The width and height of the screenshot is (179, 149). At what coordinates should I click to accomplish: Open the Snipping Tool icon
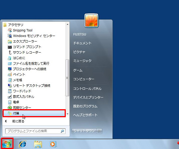click(x=10, y=30)
